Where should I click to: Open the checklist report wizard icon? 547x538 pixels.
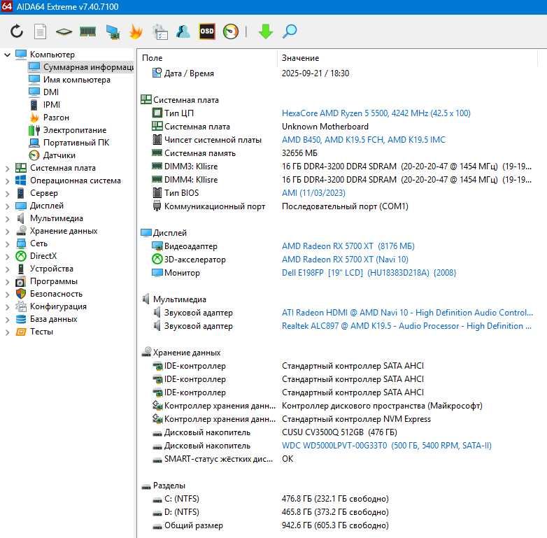(x=160, y=31)
